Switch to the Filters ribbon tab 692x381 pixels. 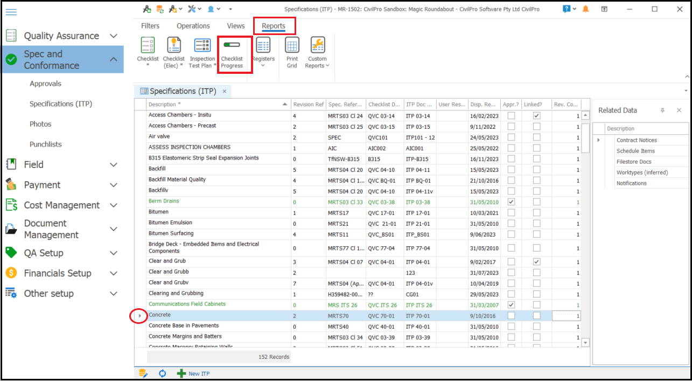point(150,26)
